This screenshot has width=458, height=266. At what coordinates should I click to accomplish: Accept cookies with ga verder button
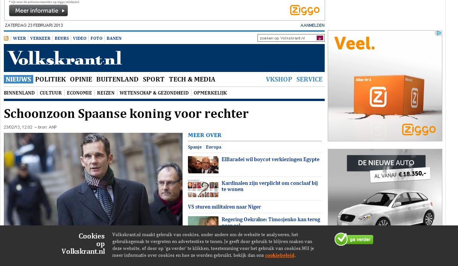click(354, 239)
